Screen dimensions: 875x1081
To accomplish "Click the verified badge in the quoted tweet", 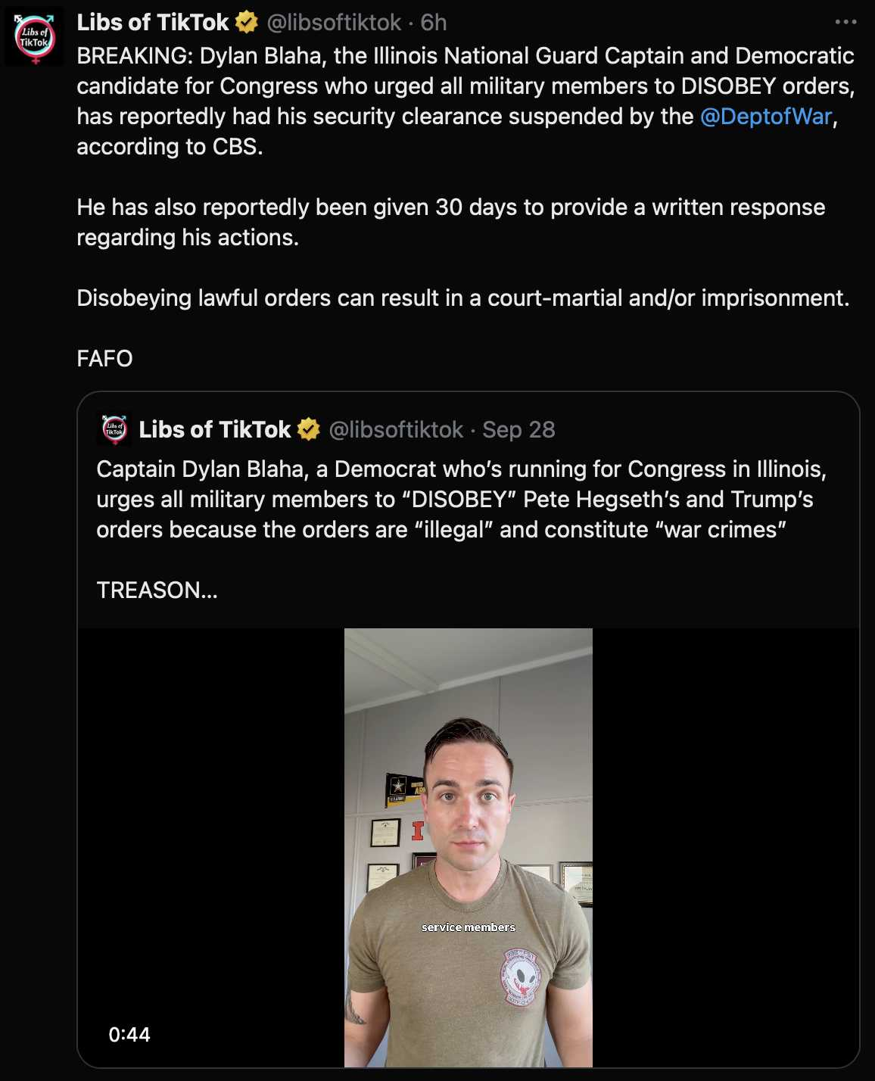I will click(308, 429).
